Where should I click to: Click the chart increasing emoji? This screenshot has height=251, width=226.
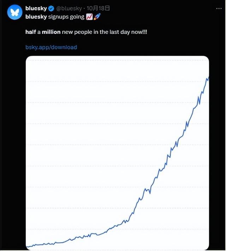tap(89, 17)
